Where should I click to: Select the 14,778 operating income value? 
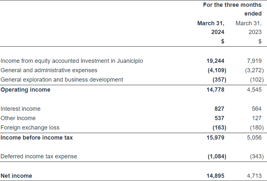(x=215, y=90)
